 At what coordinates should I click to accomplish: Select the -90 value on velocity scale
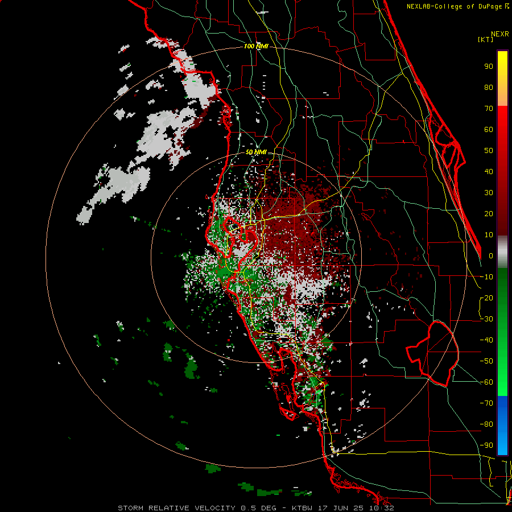[486, 445]
